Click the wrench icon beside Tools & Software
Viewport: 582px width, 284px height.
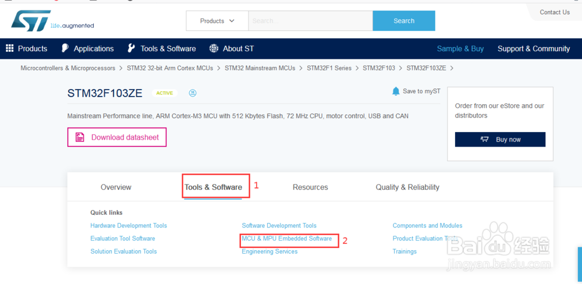[131, 48]
